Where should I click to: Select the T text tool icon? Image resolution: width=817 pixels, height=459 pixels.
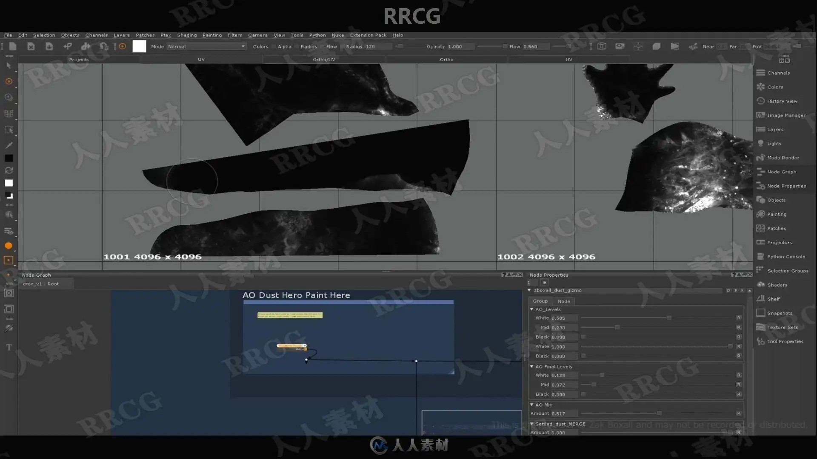[9, 347]
